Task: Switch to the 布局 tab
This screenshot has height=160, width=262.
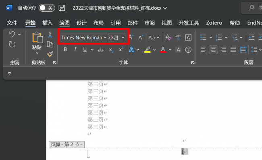Action: click(98, 23)
